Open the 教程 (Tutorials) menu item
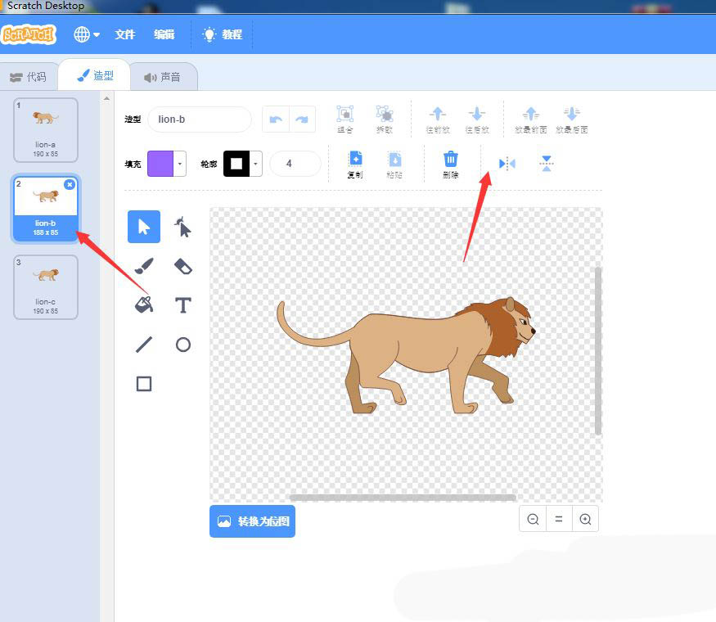 click(x=223, y=34)
